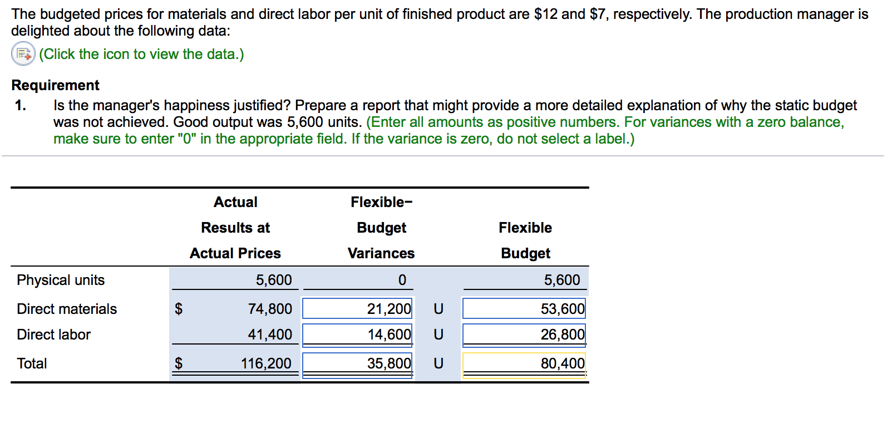887x423 pixels.
Task: Open the U selector on the Total variance row
Action: tap(438, 363)
